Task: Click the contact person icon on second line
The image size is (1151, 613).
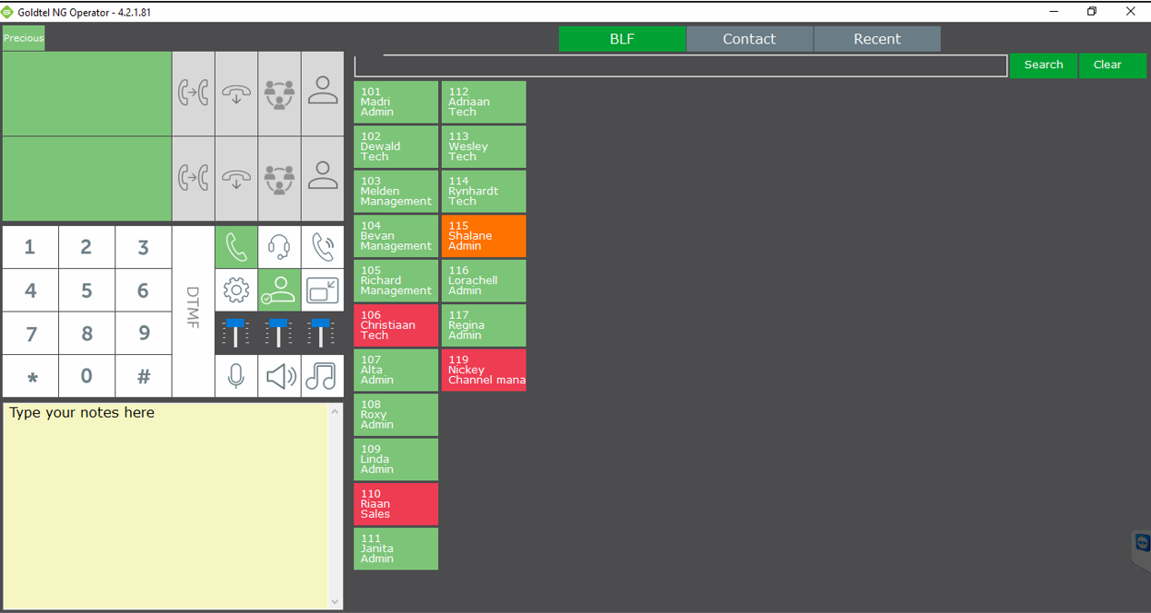Action: (x=323, y=178)
